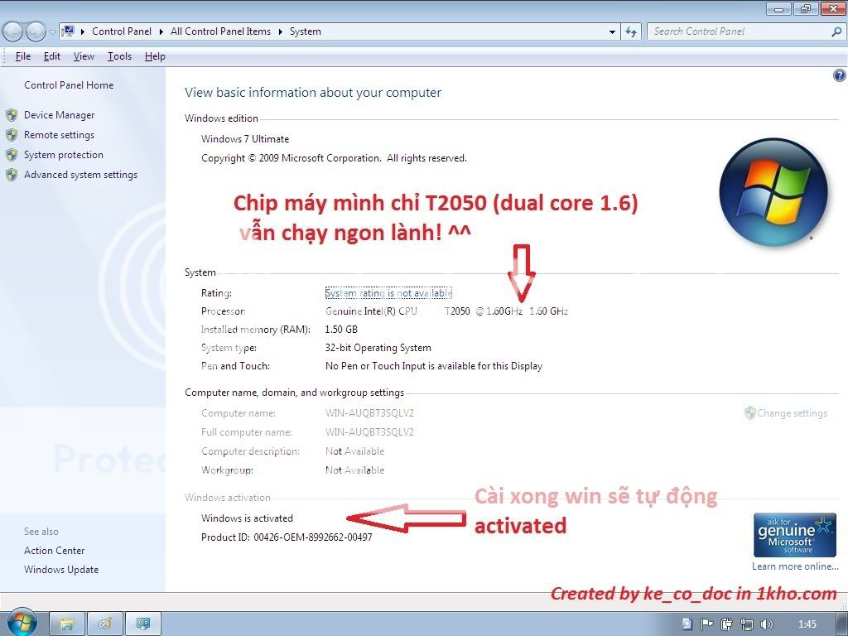Click the Computer name row value WIN-AUQBT3SQLV2
This screenshot has height=636, width=848.
coord(369,413)
